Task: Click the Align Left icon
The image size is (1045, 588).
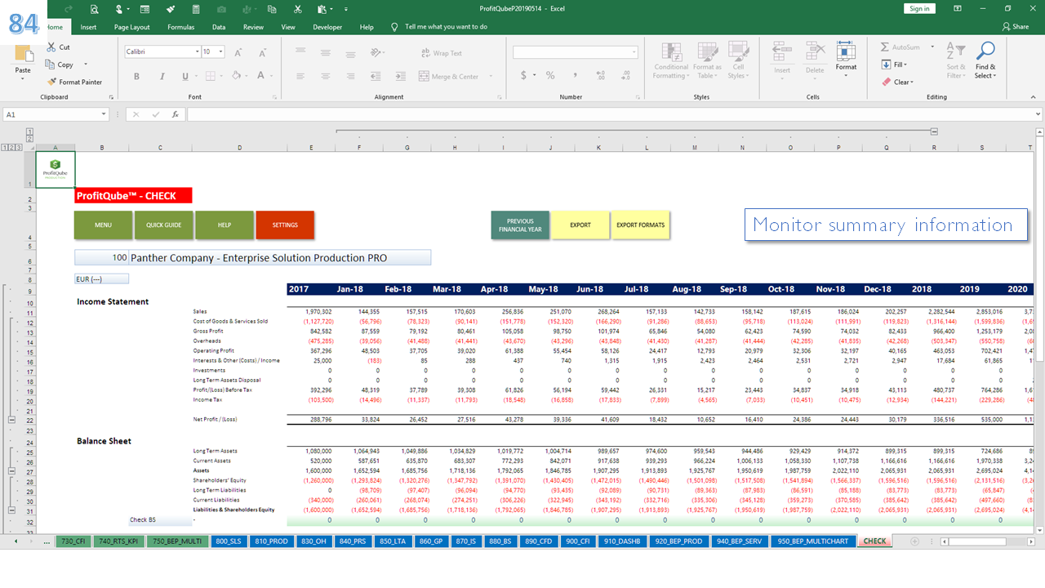Action: pos(300,76)
